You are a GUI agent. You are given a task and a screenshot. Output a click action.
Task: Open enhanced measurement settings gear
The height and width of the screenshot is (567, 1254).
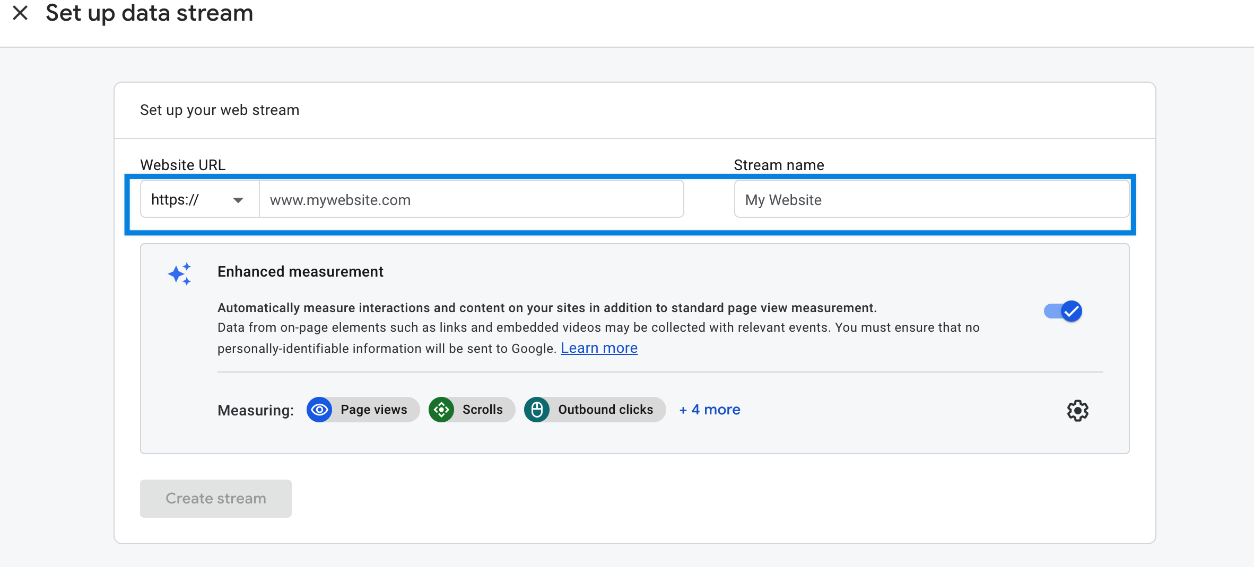click(1077, 411)
